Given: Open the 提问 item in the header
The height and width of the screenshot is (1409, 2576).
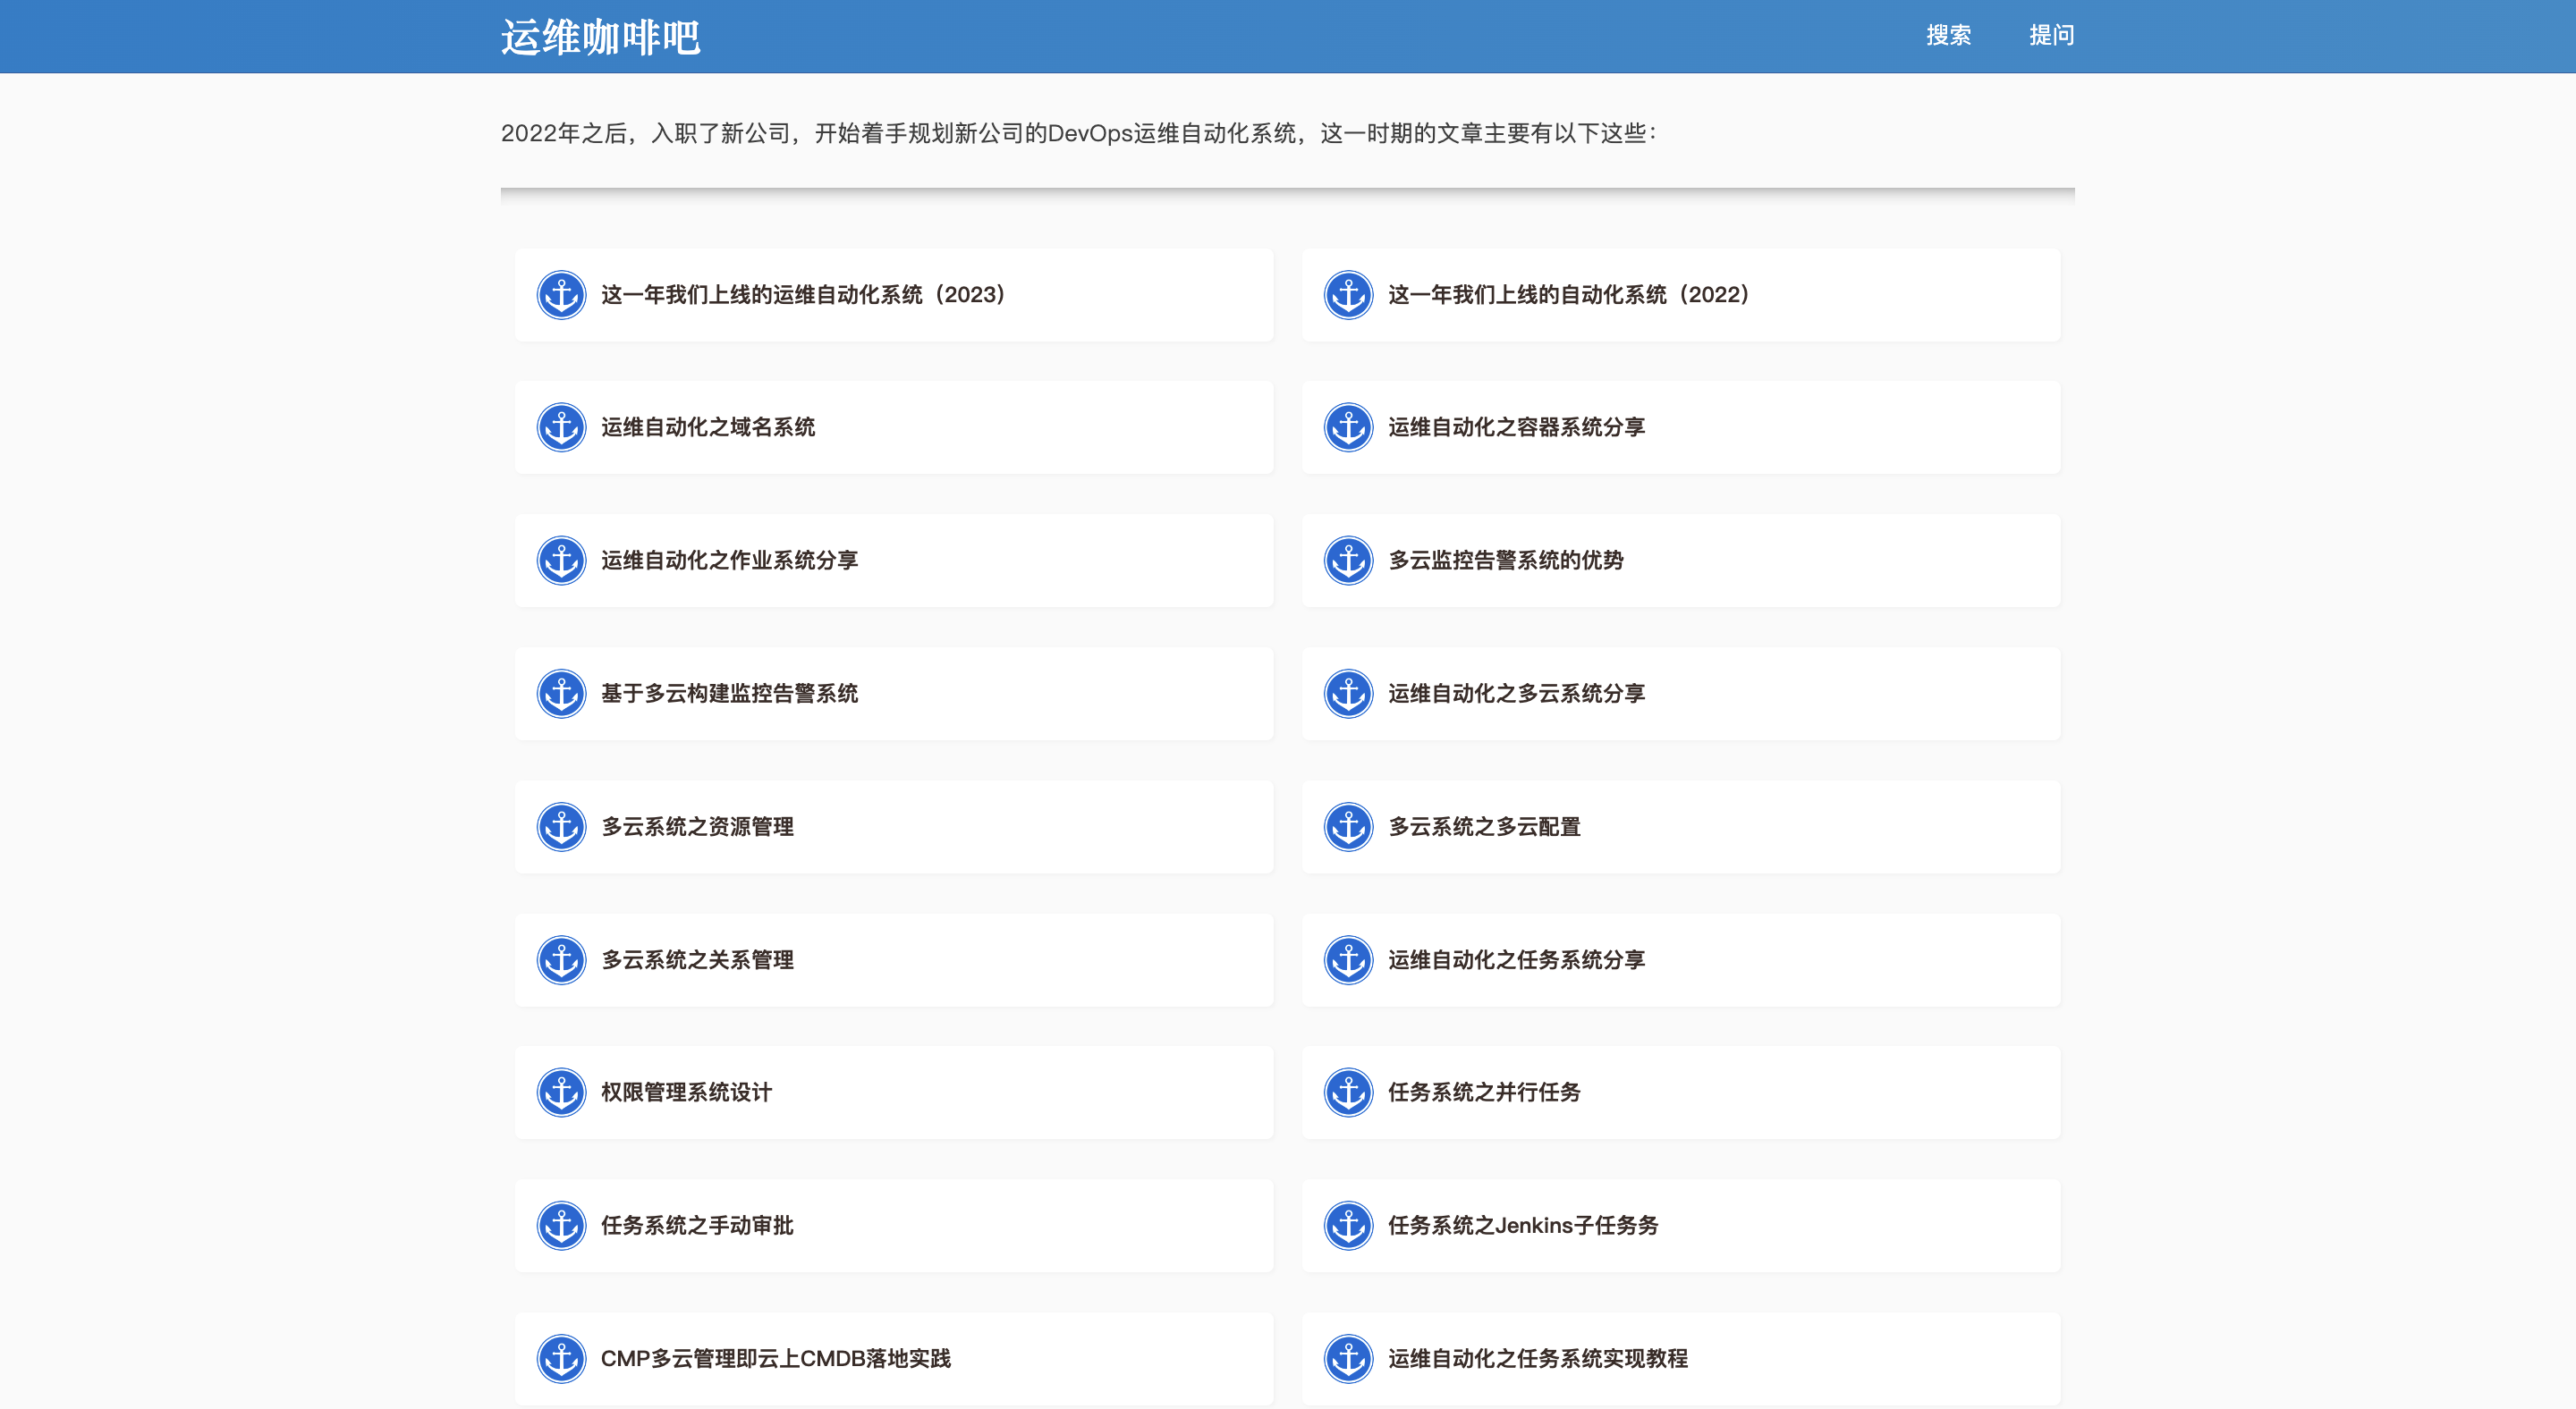Looking at the screenshot, I should click(x=2051, y=36).
